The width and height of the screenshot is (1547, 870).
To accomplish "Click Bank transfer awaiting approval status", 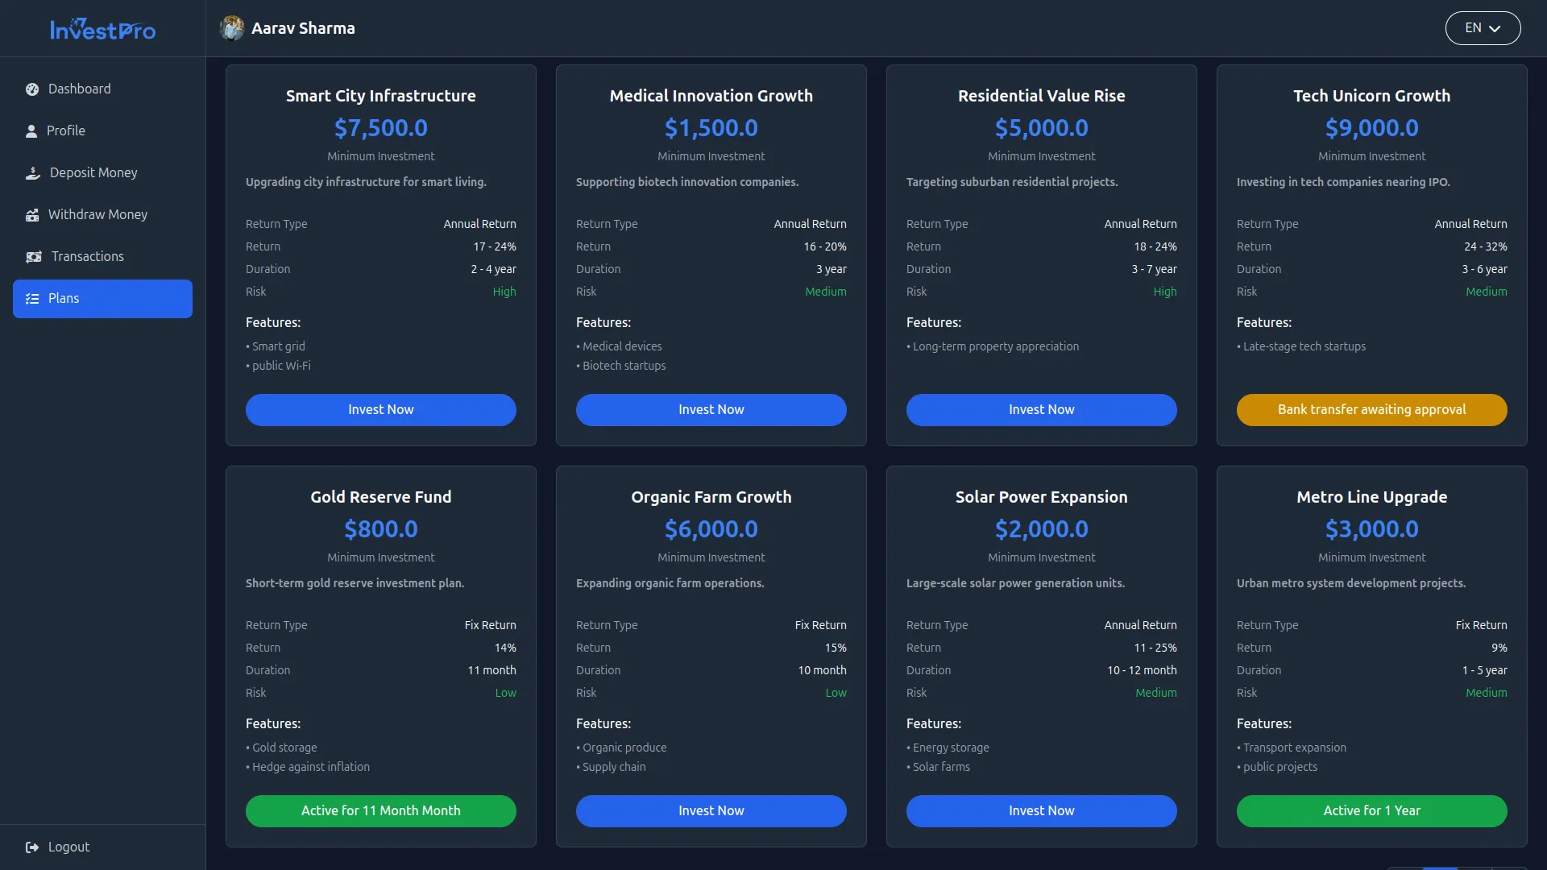I will coord(1371,409).
